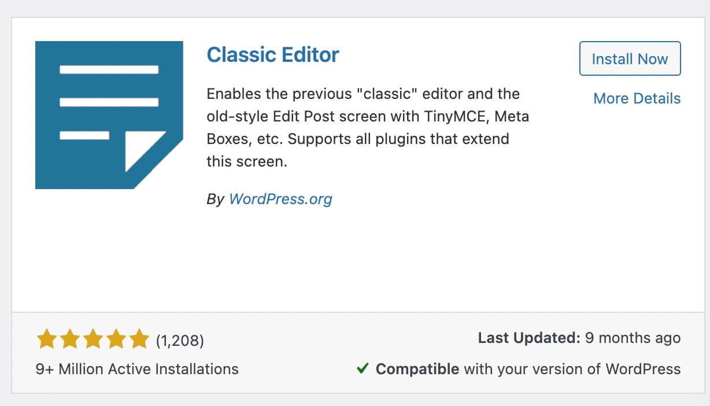This screenshot has height=406, width=710.
Task: Open the More Details link
Action: (x=637, y=98)
